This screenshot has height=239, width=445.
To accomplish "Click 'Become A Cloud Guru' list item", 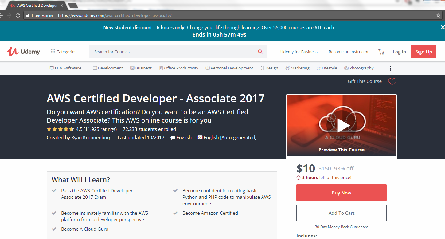I will pos(85,229).
